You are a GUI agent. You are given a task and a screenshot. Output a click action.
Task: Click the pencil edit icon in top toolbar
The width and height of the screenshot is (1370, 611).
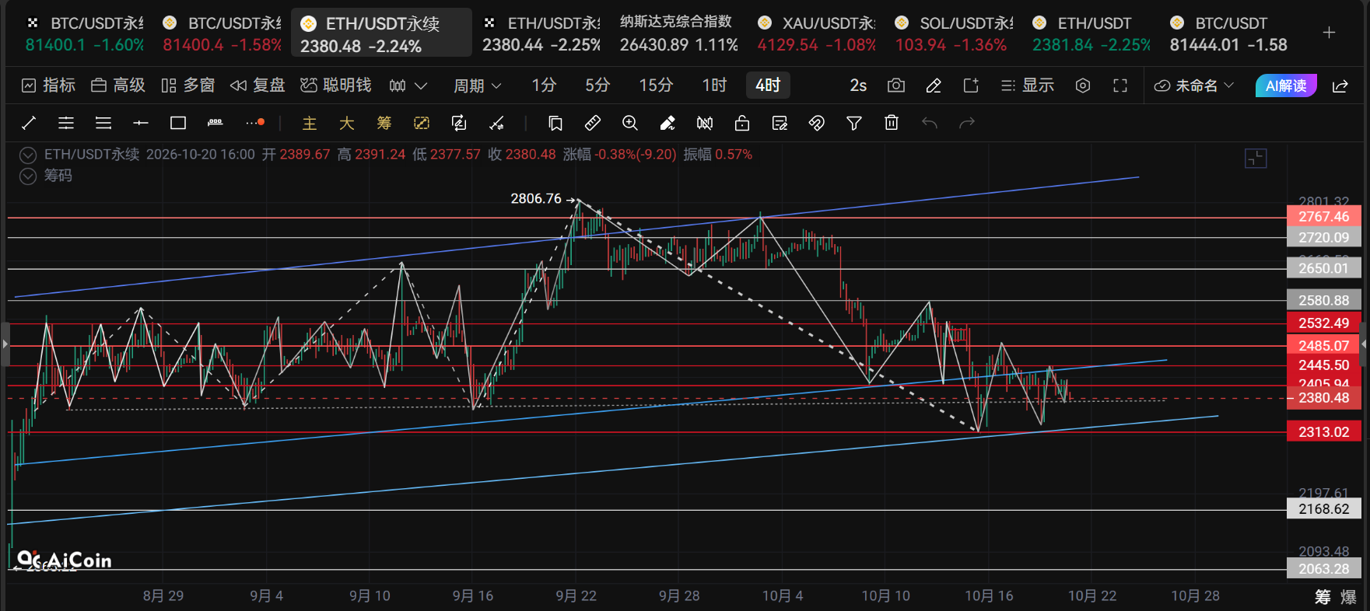click(934, 86)
